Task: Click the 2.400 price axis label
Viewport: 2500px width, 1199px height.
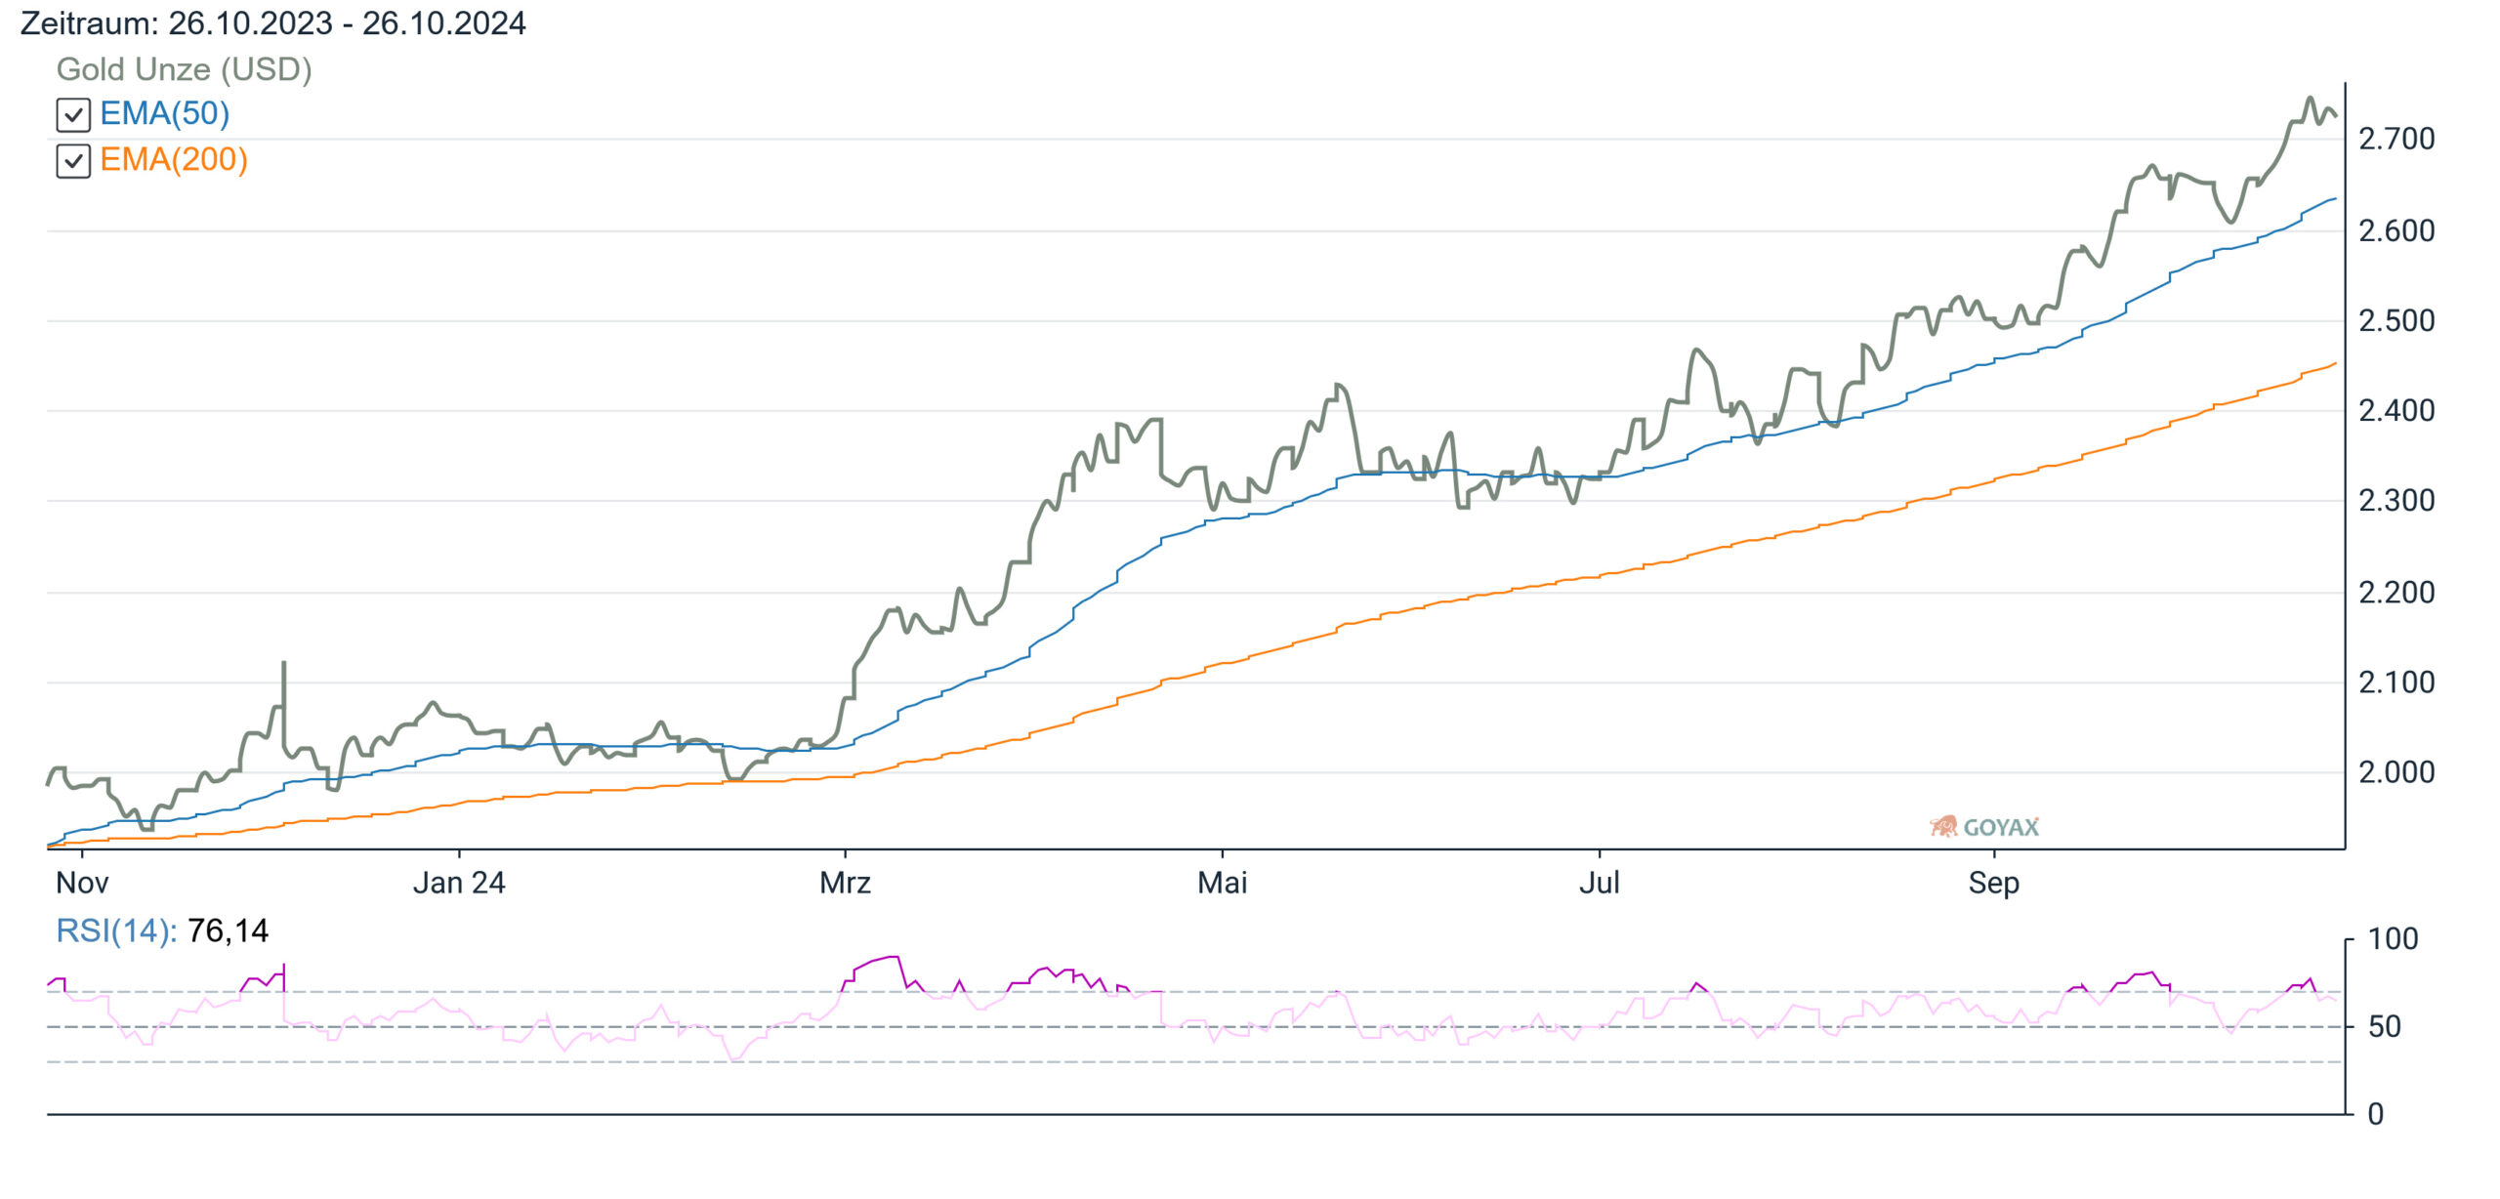Action: point(2396,411)
